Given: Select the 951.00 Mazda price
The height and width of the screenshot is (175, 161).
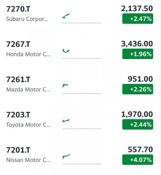Looking at the screenshot, I should pos(140,79).
